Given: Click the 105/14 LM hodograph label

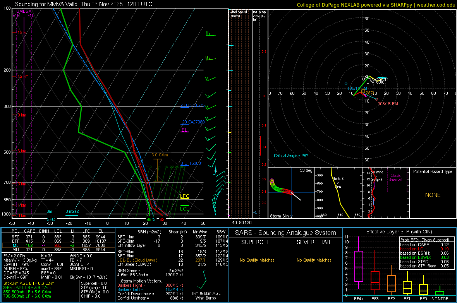Looking at the screenshot, I should tap(357, 88).
